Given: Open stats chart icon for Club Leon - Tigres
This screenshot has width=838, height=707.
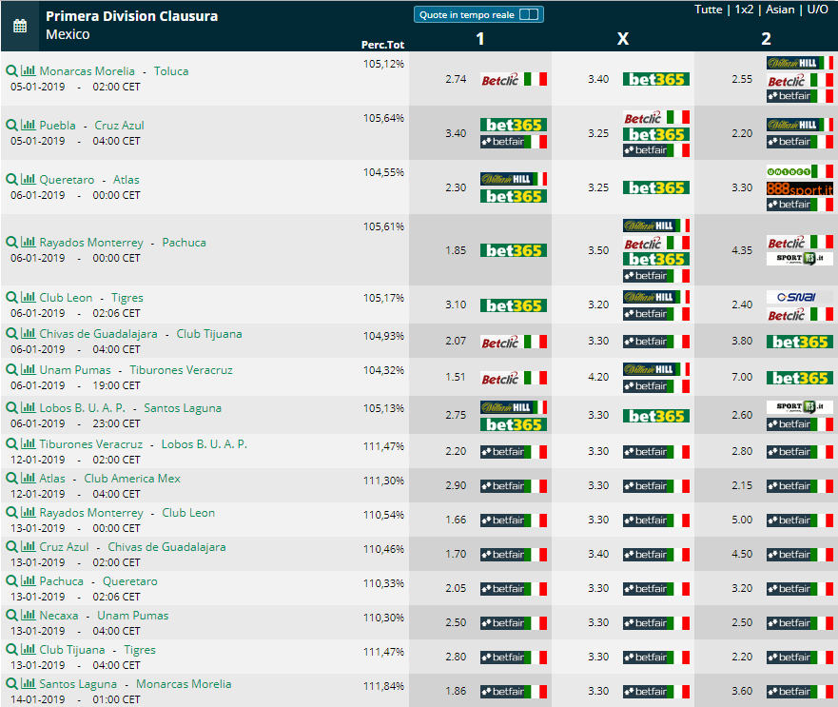Looking at the screenshot, I should click(28, 297).
